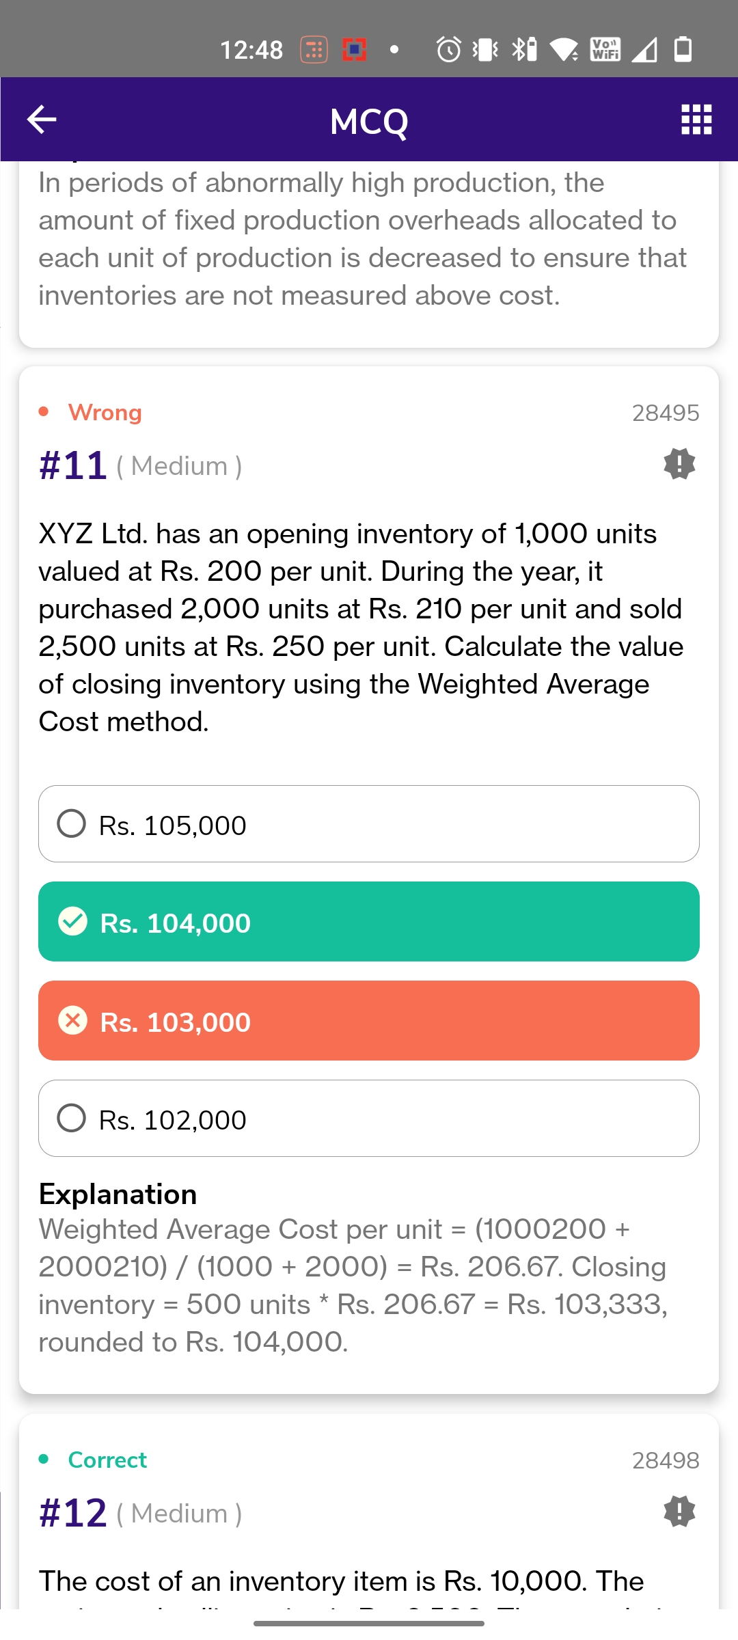Tap the alarm icon in status bar

click(x=448, y=49)
